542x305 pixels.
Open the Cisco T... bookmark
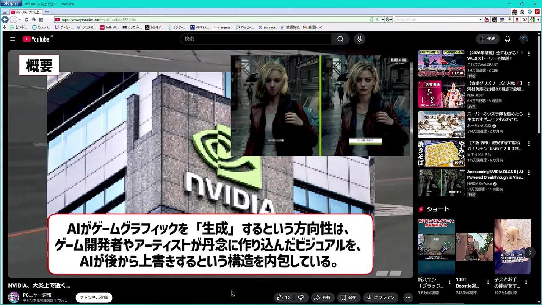point(41,27)
